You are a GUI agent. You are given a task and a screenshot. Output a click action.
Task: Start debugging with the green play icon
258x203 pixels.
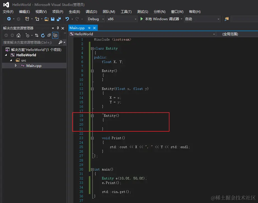click(x=141, y=19)
